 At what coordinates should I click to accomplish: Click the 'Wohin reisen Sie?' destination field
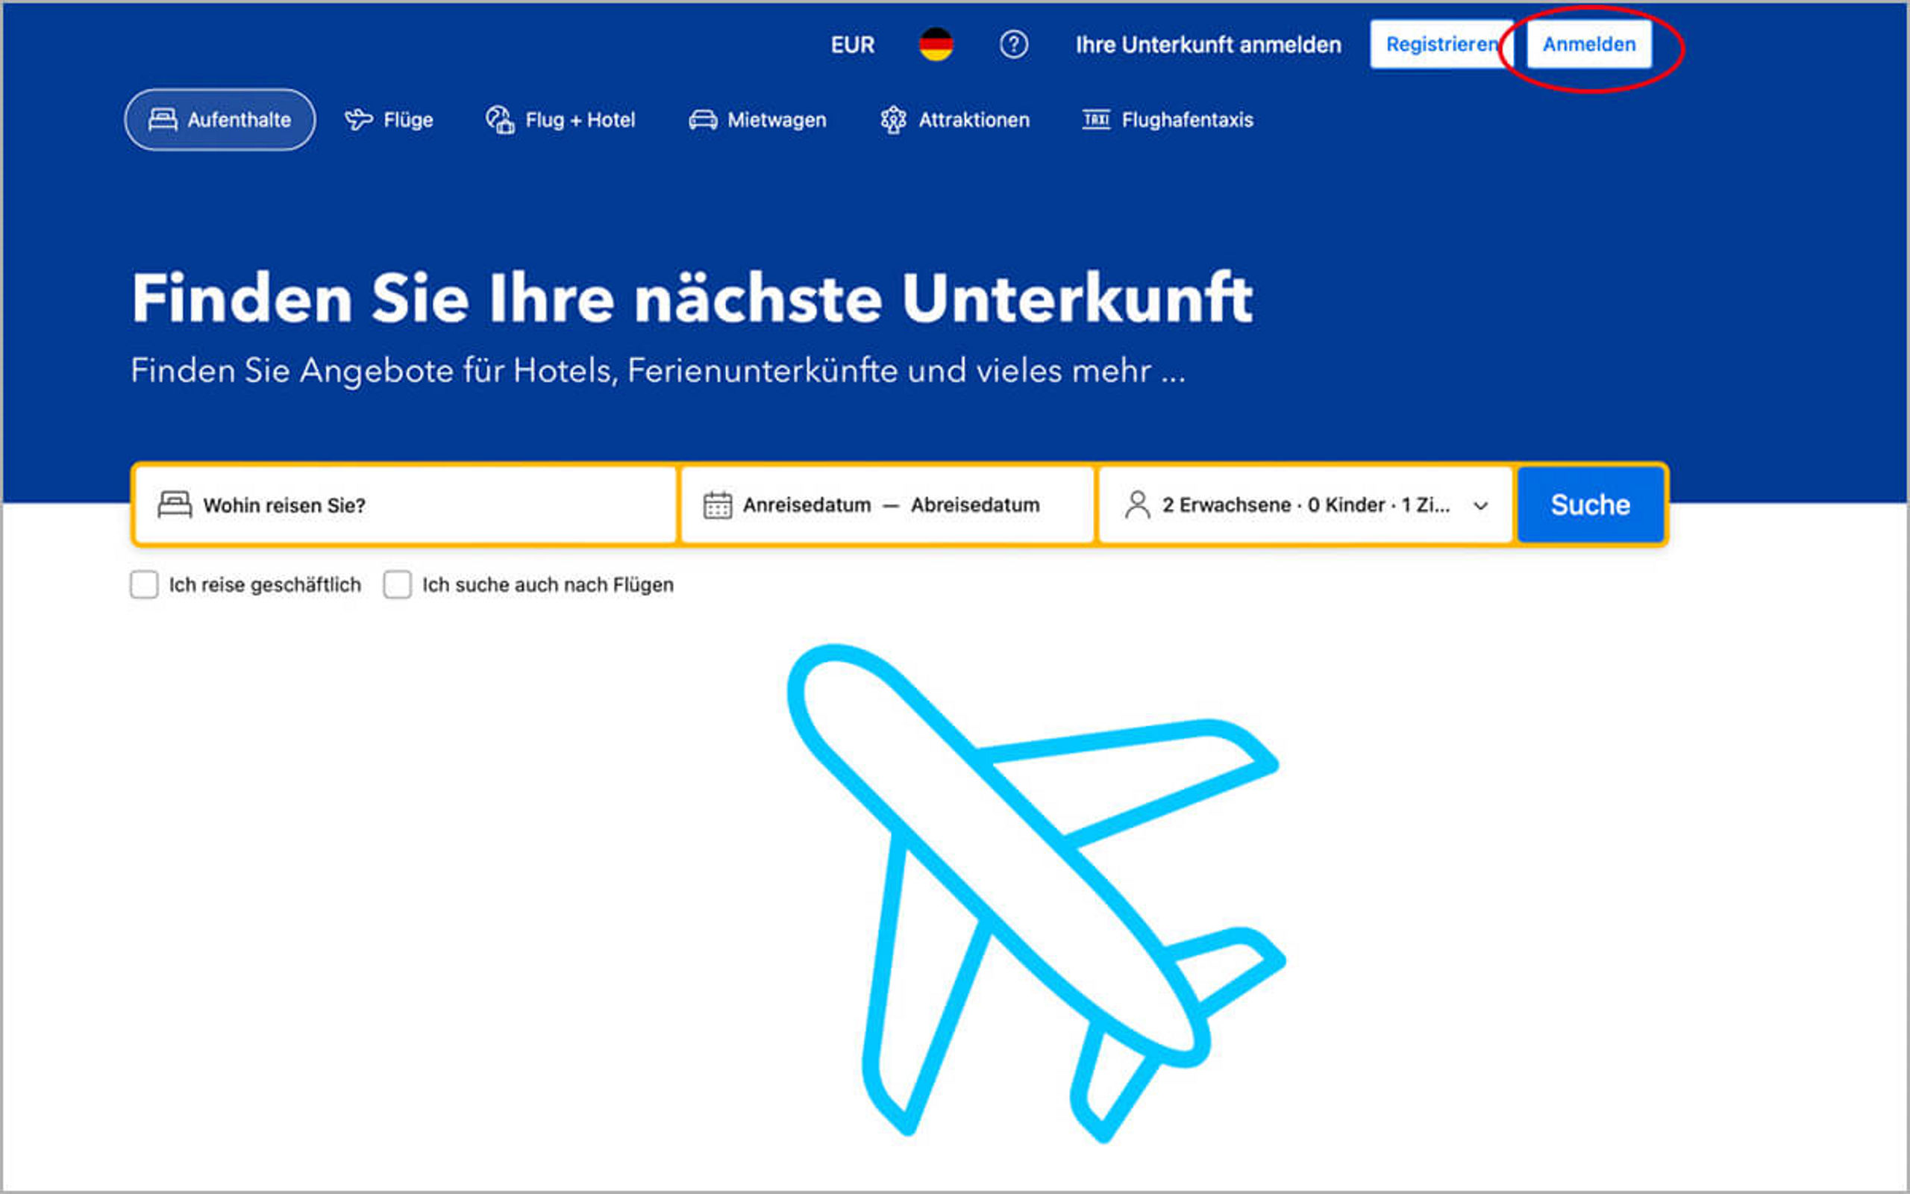click(x=406, y=505)
